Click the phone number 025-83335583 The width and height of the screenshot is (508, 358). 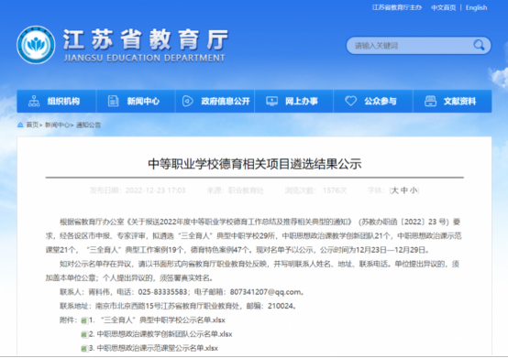point(162,292)
